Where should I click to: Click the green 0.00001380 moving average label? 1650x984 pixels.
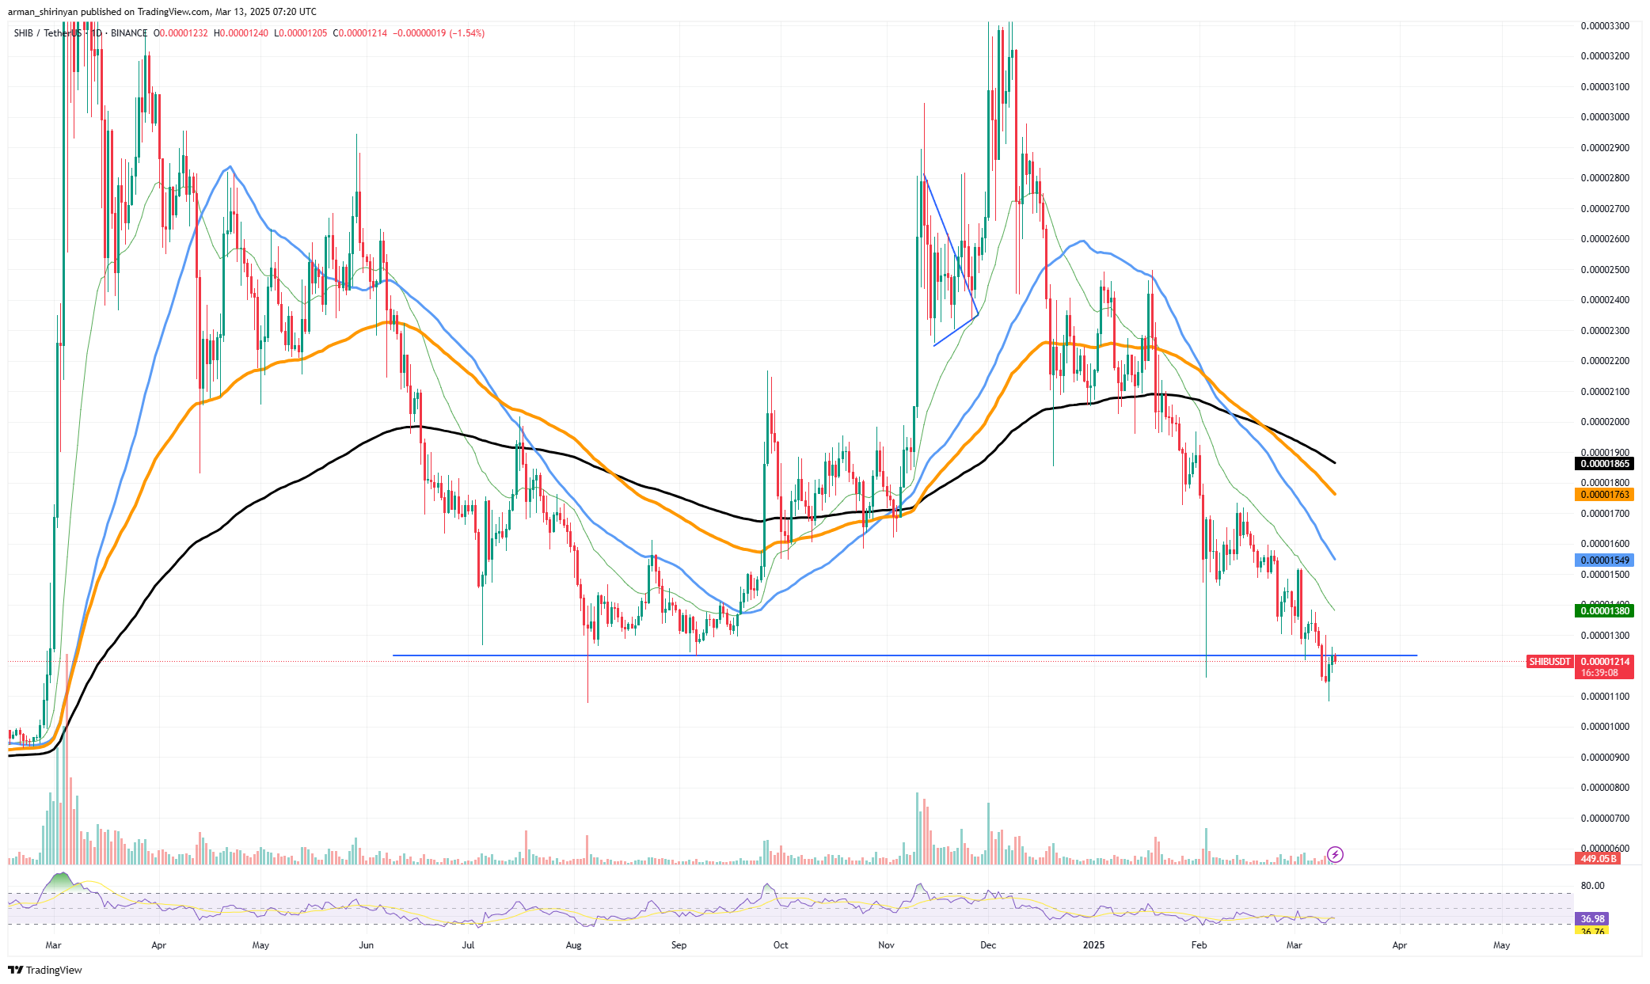[1604, 611]
